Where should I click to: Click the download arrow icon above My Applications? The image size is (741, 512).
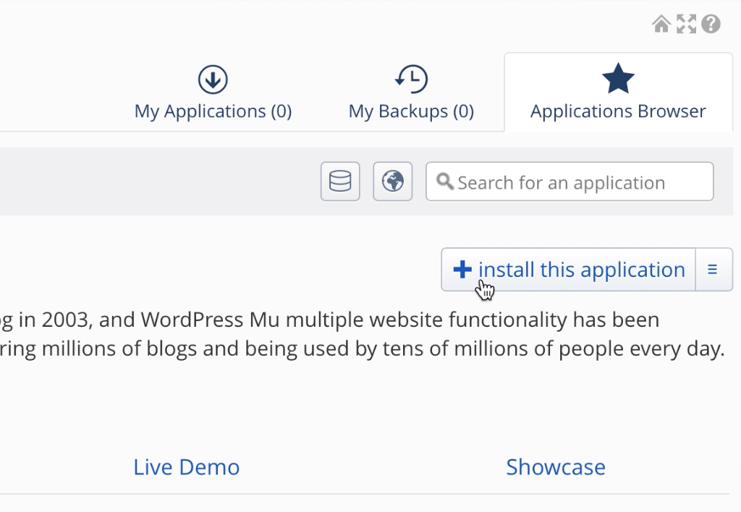click(213, 79)
